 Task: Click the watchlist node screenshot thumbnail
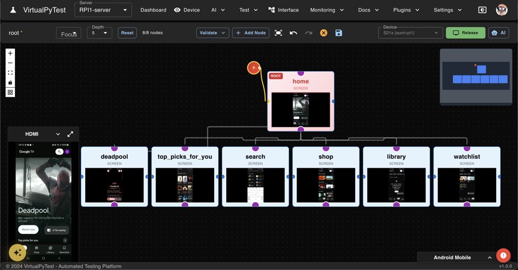pos(467,186)
